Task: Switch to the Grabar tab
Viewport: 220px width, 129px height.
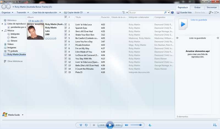Action: [197, 7]
